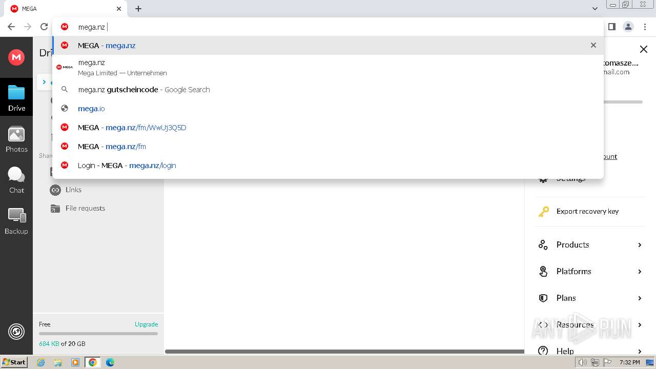Select the MEGA - mega.nz suggestion
This screenshot has width=656, height=369.
pos(328,46)
